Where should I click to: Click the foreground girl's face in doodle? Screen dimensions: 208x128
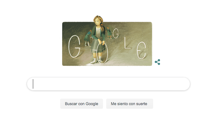click(x=98, y=22)
